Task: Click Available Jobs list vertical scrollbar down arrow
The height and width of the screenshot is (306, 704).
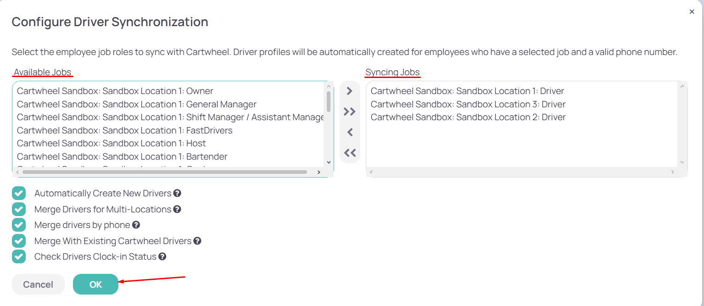Action: [x=329, y=162]
